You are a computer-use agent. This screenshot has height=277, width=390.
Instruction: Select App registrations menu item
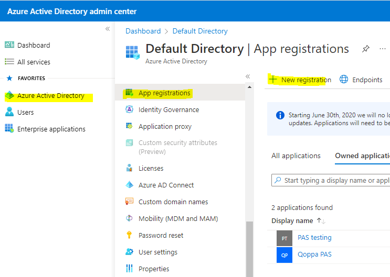tap(180, 92)
